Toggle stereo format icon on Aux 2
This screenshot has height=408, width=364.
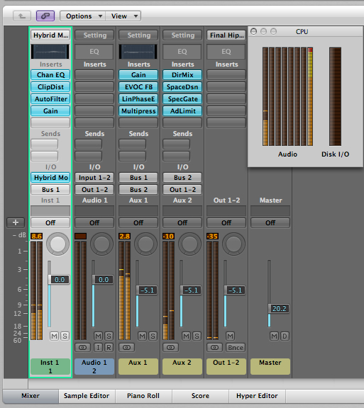(x=170, y=347)
